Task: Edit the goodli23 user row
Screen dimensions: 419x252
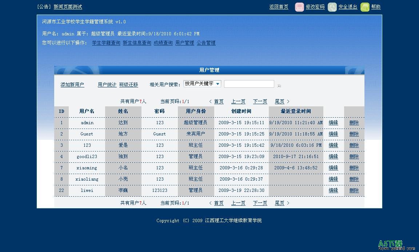Action: (x=333, y=157)
